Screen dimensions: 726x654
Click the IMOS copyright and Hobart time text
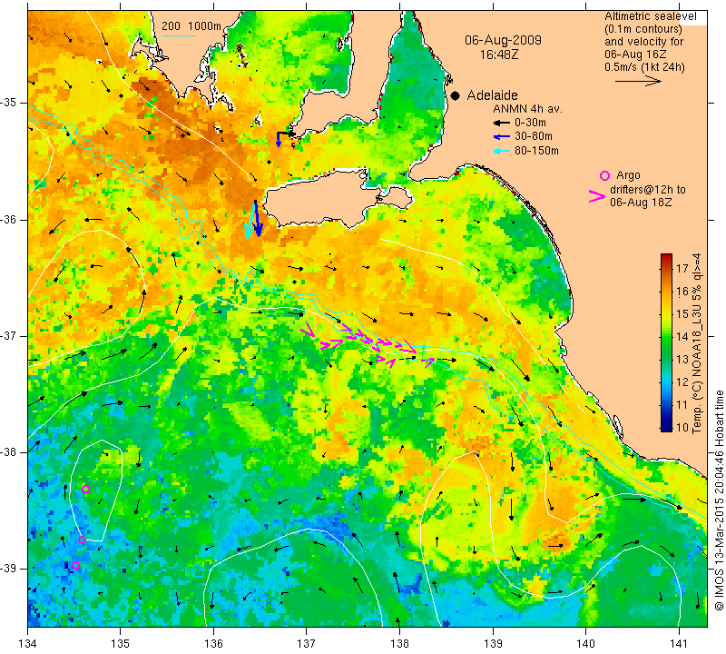coord(719,500)
